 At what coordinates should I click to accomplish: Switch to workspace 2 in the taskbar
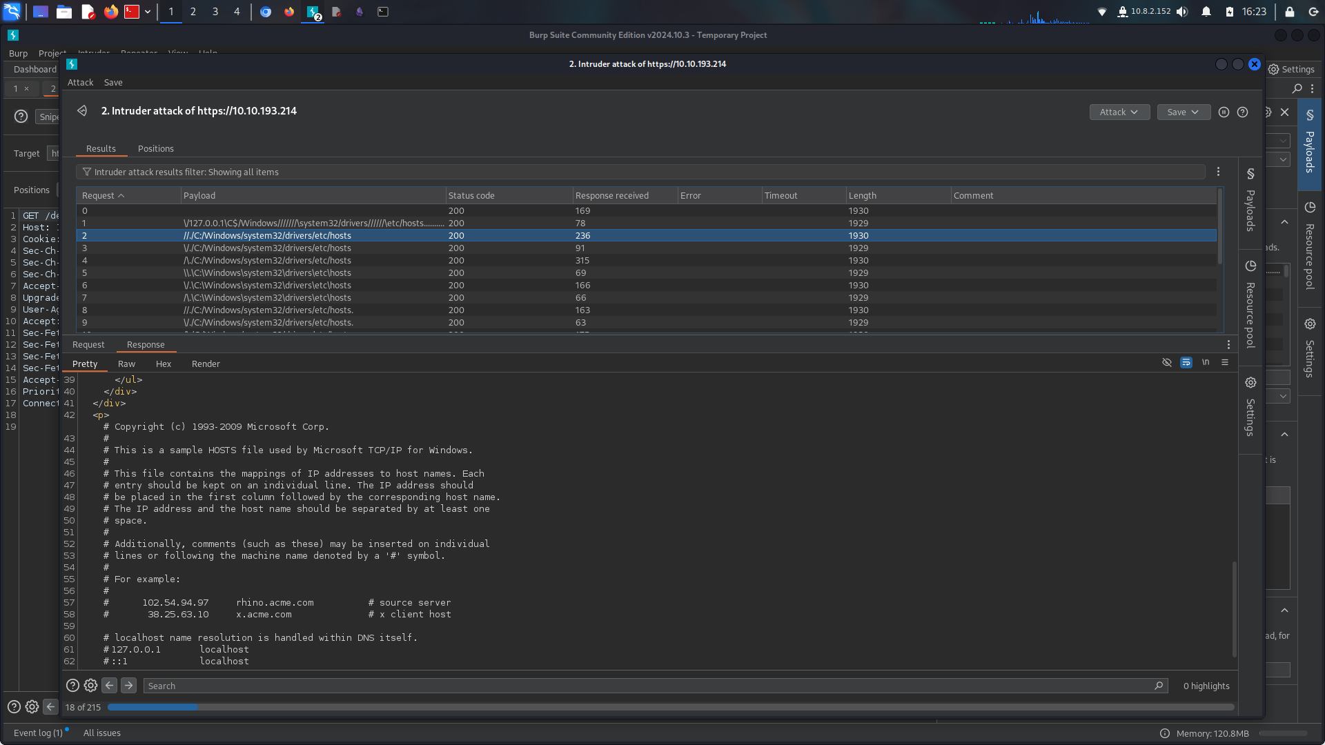[193, 12]
